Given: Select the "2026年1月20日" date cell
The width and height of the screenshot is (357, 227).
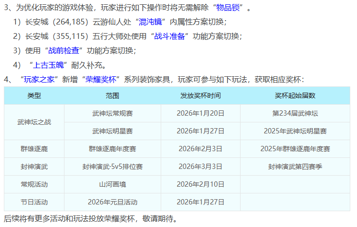Looking at the screenshot, I should pyautogui.click(x=201, y=113).
